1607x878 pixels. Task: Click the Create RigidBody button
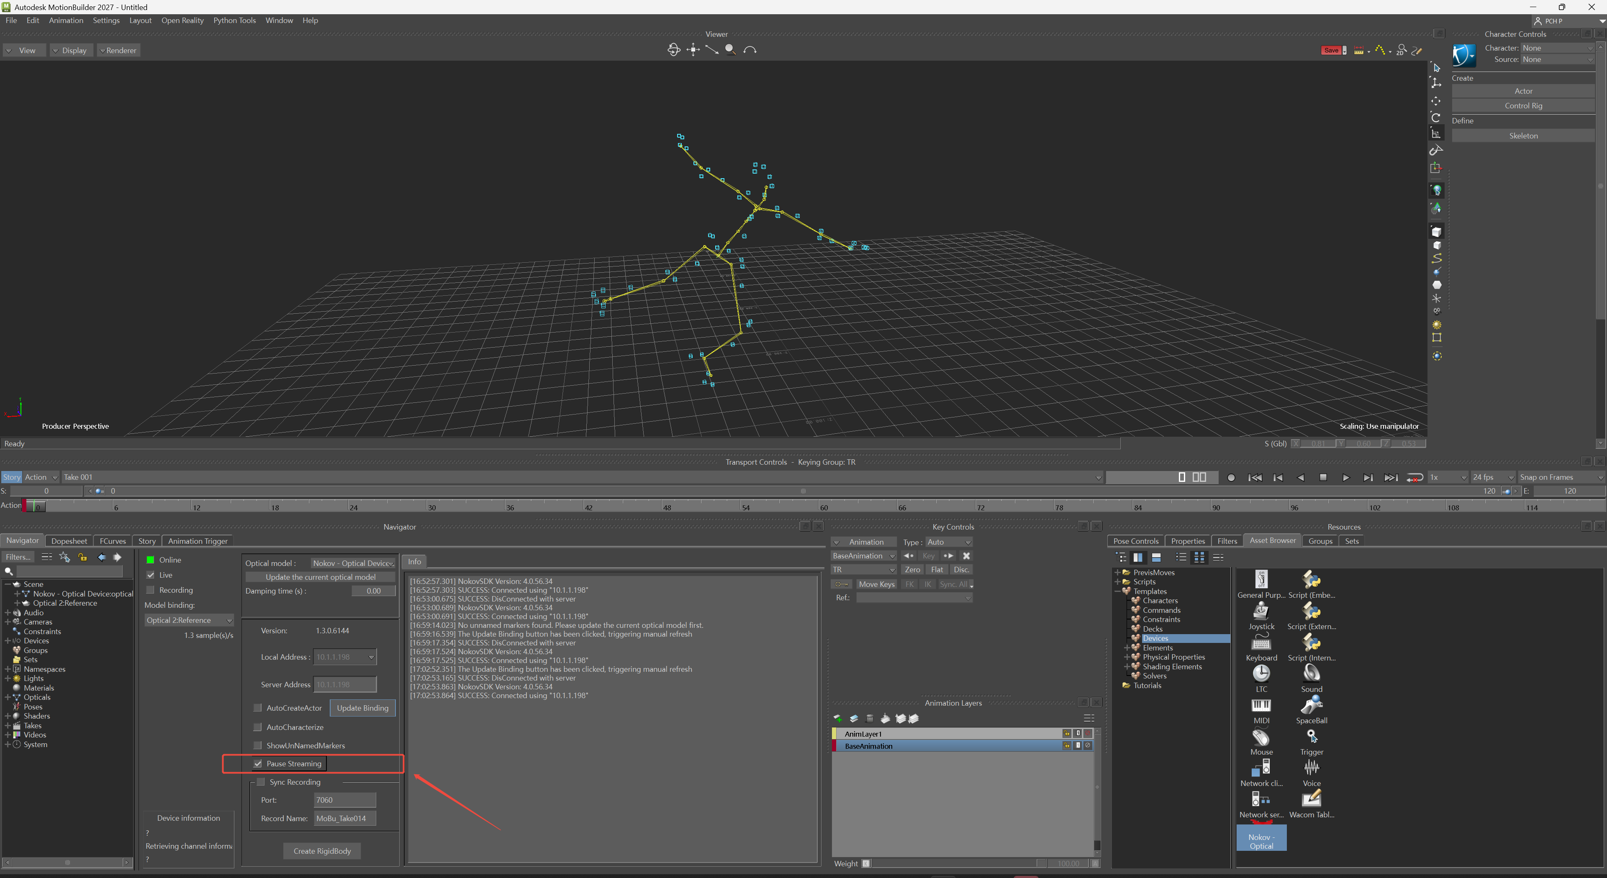tap(322, 851)
